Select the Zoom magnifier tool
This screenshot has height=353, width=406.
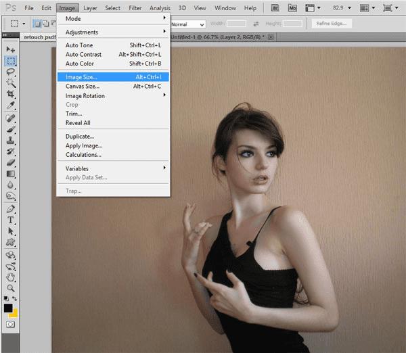(11, 288)
